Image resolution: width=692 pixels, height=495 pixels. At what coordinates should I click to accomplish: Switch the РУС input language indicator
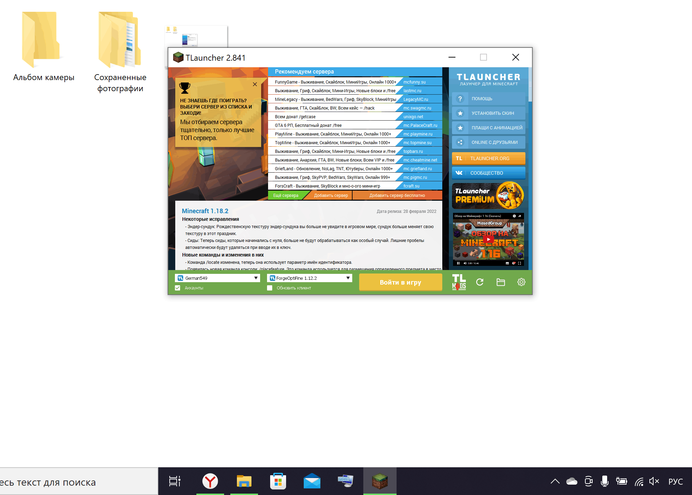[675, 481]
